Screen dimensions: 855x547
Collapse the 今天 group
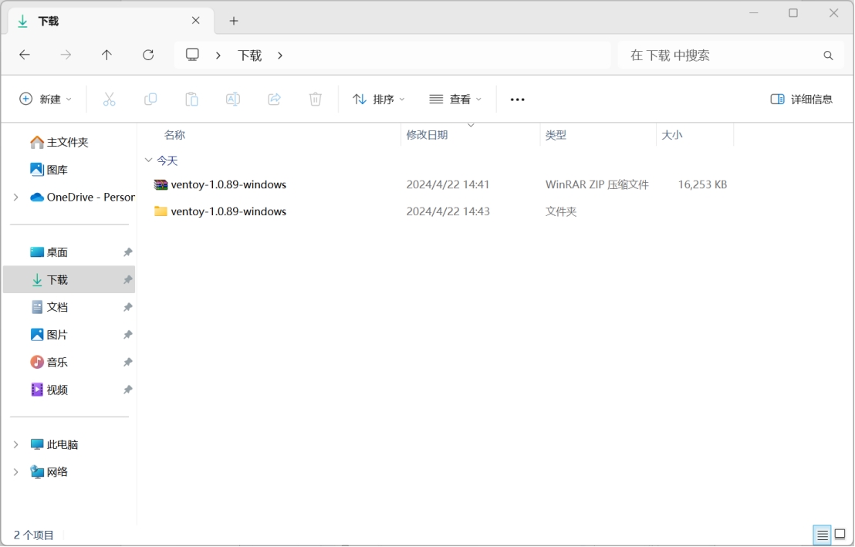click(148, 160)
